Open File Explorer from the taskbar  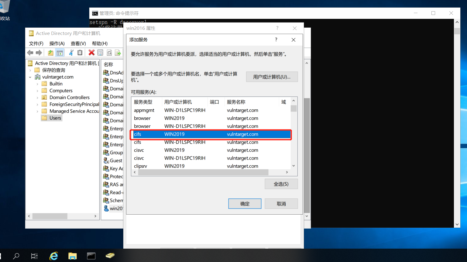click(72, 256)
